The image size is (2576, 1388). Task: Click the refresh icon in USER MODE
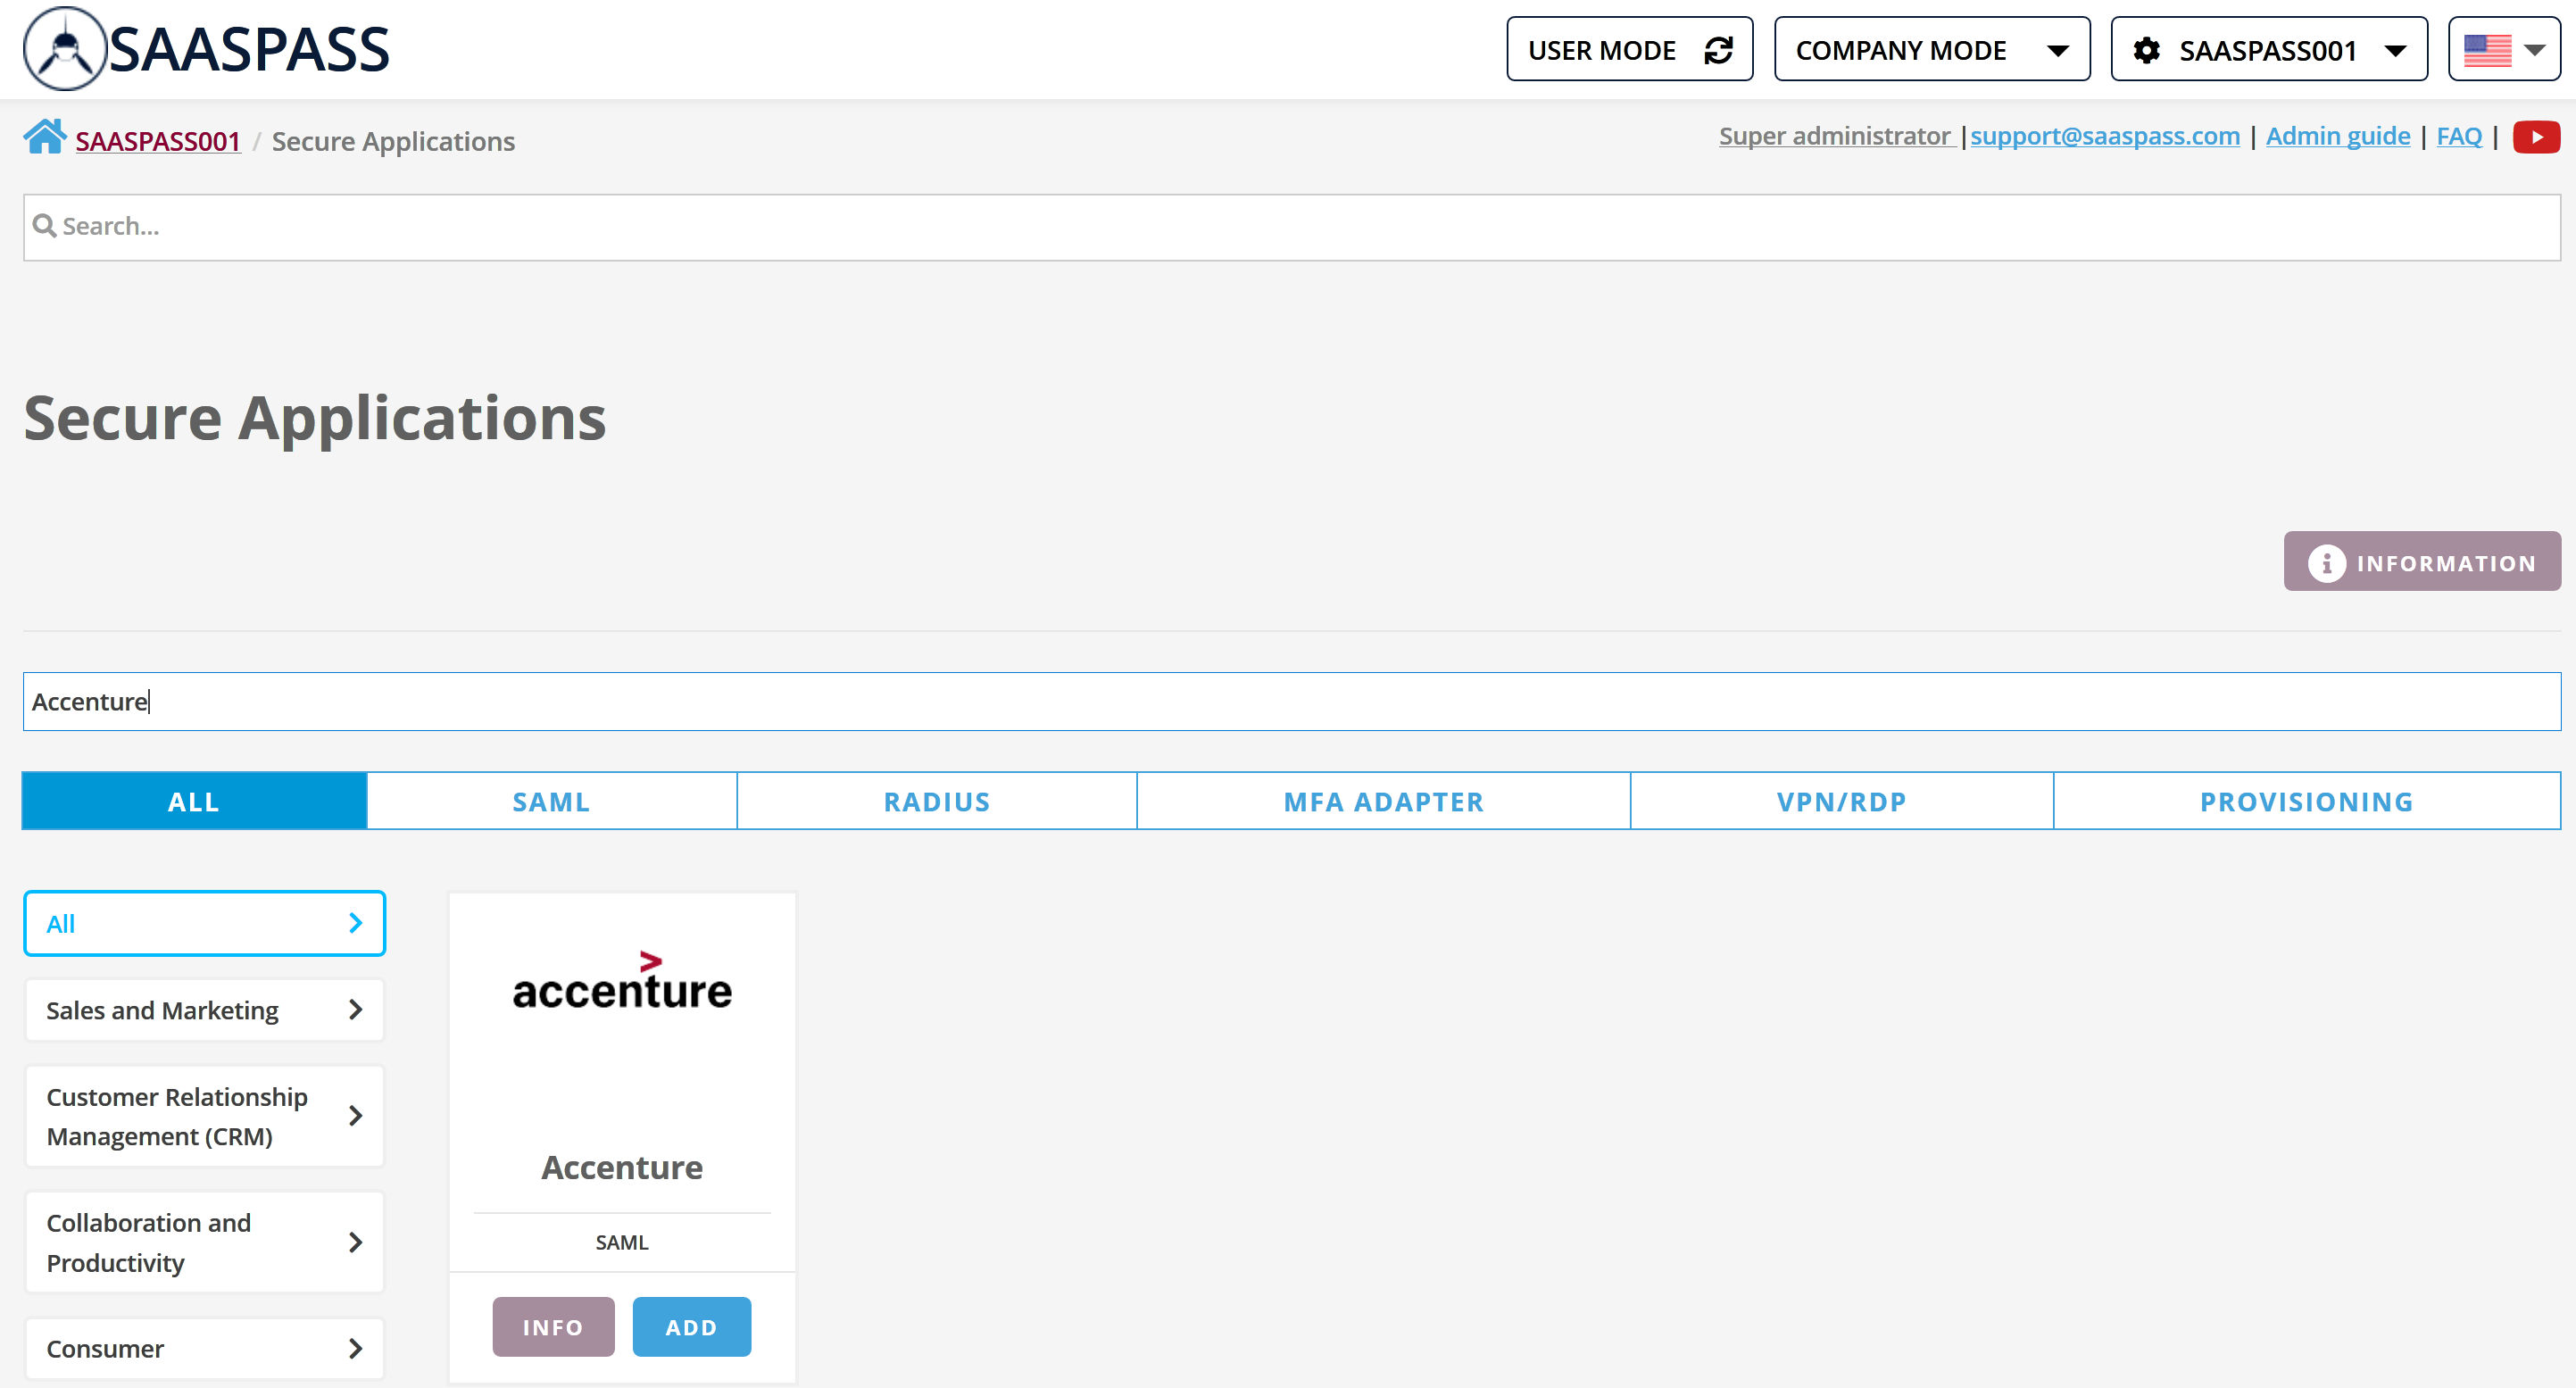pos(1719,49)
